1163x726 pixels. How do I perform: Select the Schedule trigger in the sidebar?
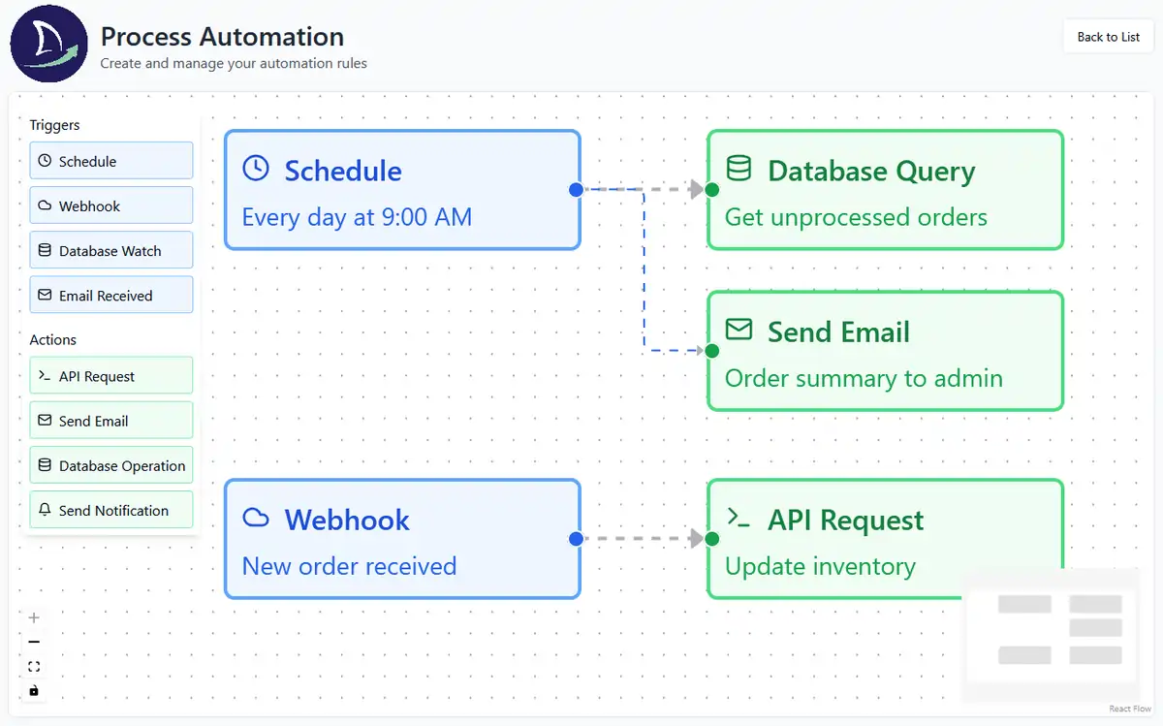pyautogui.click(x=111, y=161)
